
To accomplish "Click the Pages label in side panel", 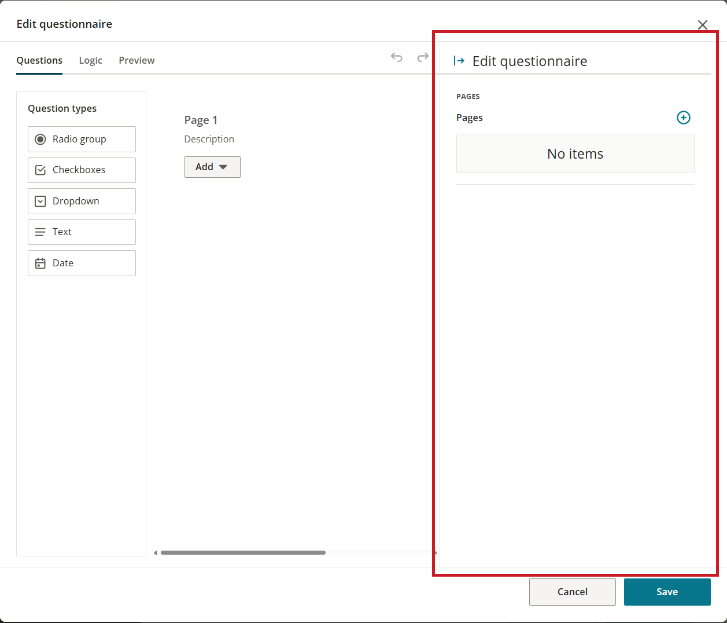I will coord(469,118).
